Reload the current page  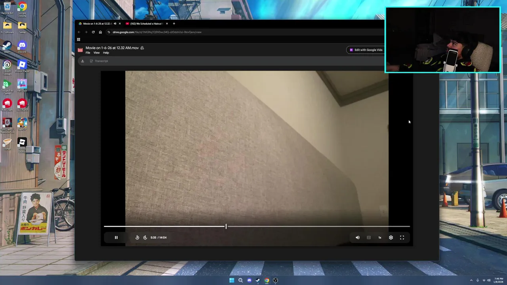(93, 32)
